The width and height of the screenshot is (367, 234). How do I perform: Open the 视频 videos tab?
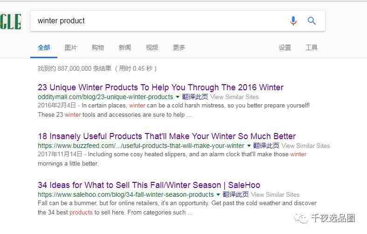(x=152, y=47)
